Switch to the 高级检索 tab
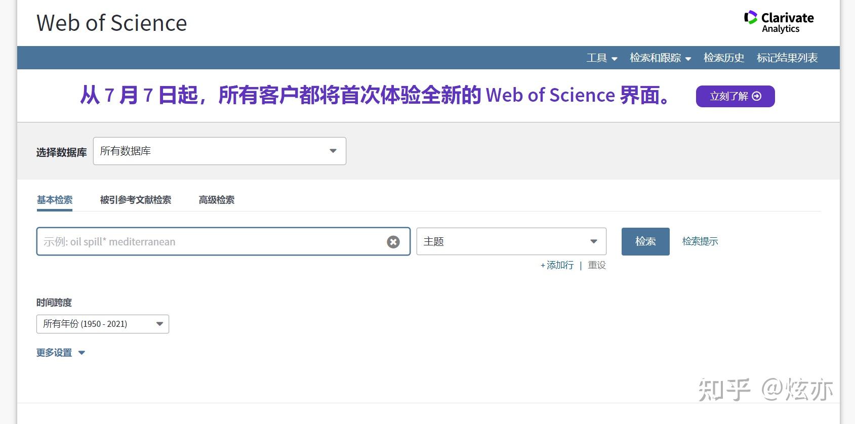Image resolution: width=855 pixels, height=424 pixels. pos(217,200)
